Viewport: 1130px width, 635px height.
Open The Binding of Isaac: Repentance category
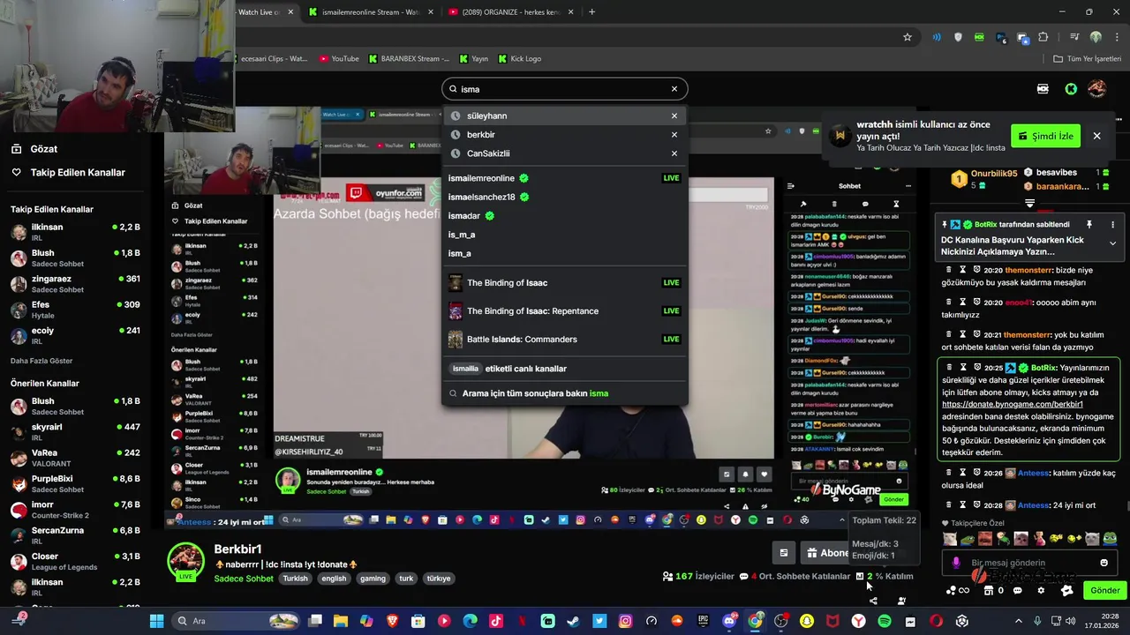[564, 311]
